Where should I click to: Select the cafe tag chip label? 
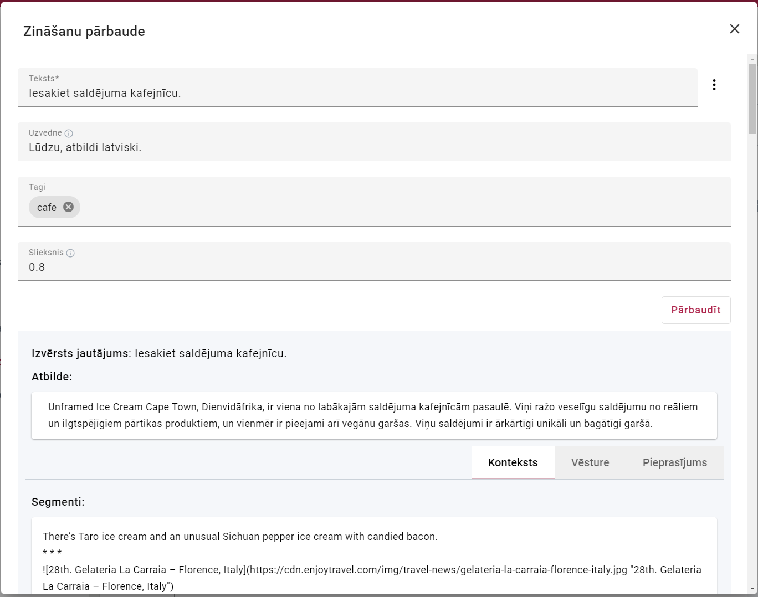click(47, 208)
